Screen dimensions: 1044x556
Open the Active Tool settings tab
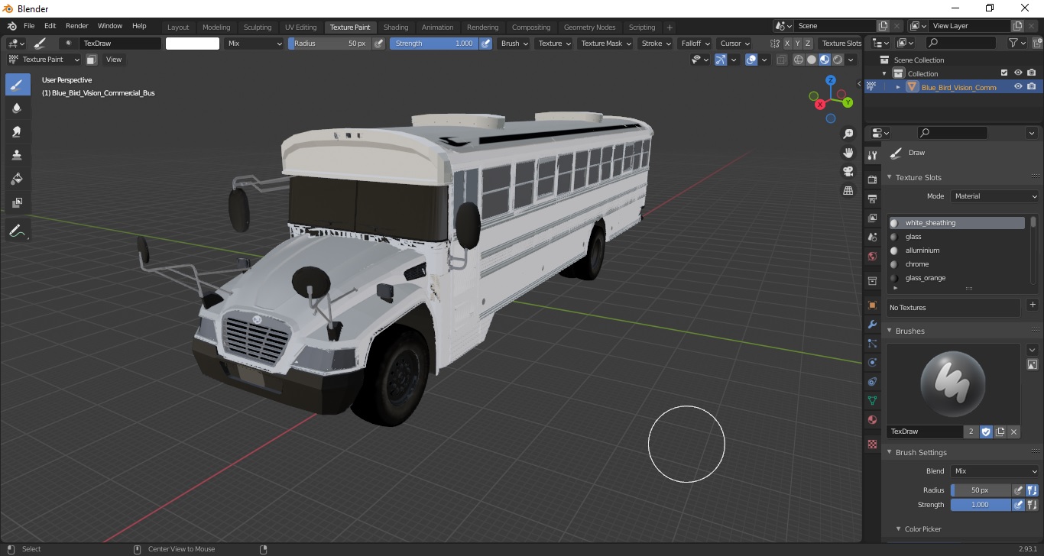[x=872, y=155]
